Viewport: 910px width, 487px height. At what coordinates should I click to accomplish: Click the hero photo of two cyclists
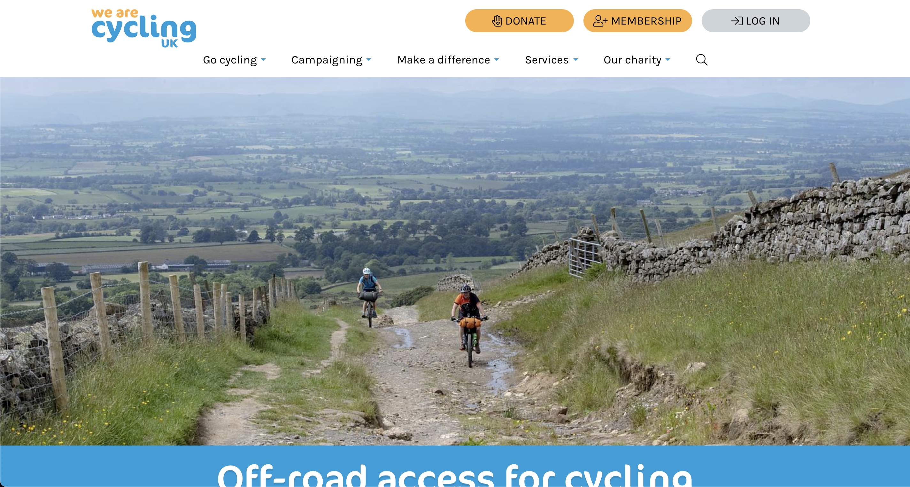(455, 261)
